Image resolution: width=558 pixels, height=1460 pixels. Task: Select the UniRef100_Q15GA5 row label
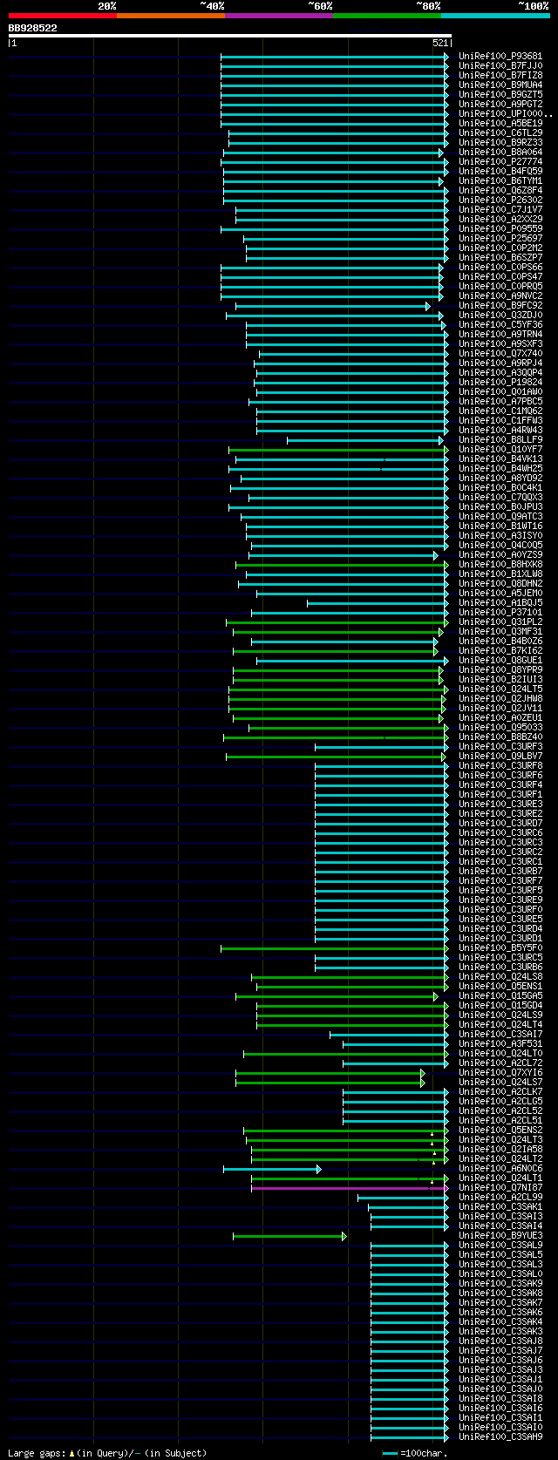[500, 996]
